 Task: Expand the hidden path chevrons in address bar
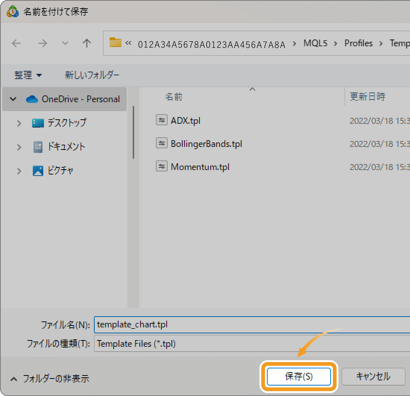[128, 43]
